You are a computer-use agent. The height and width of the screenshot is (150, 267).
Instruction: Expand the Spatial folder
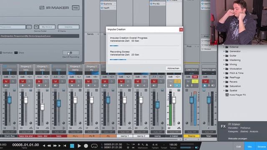(224, 90)
